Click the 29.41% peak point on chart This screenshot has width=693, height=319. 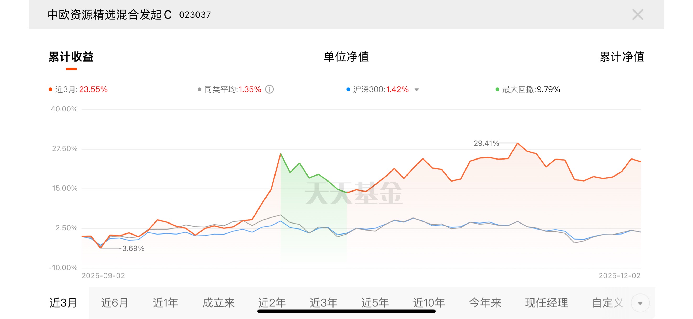click(518, 143)
